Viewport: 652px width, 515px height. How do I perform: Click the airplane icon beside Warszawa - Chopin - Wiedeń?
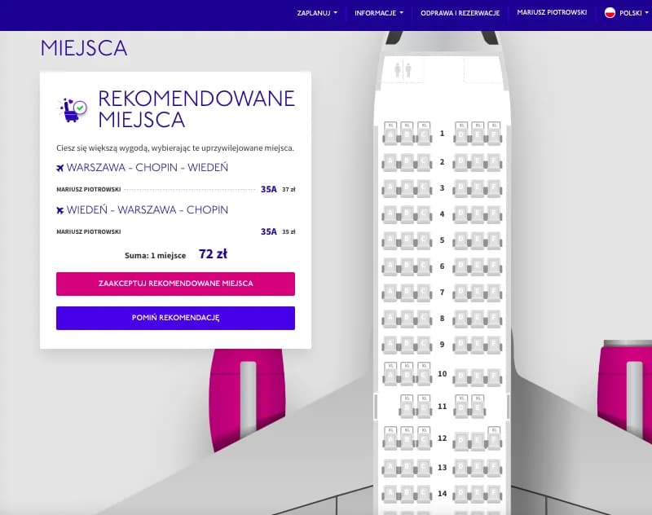pyautogui.click(x=59, y=166)
